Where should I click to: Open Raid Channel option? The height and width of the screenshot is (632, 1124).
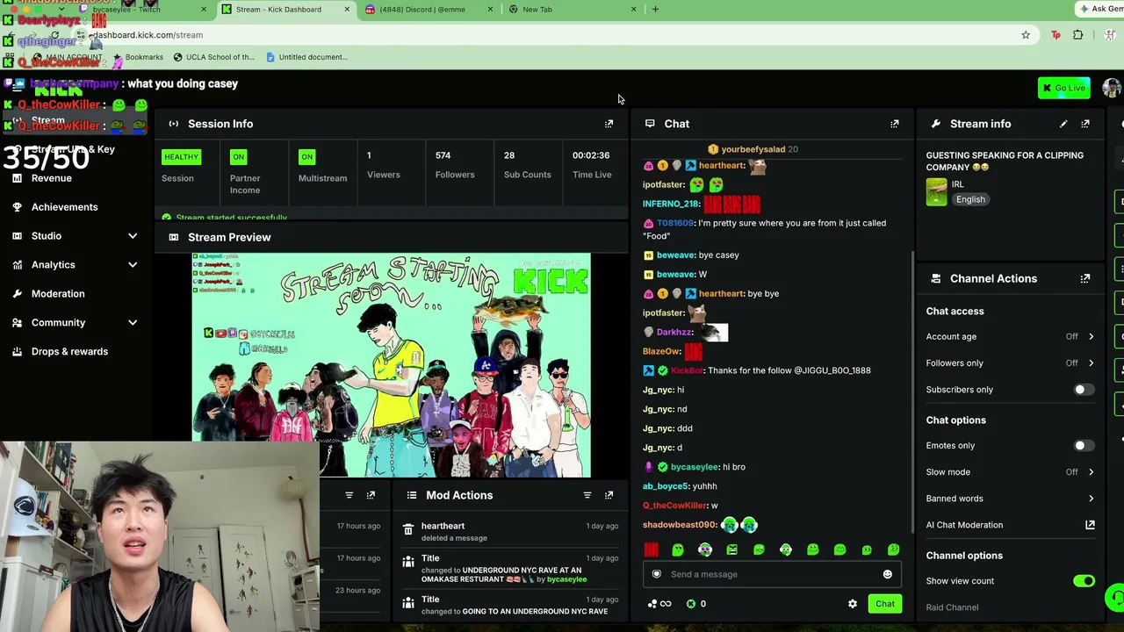952,607
